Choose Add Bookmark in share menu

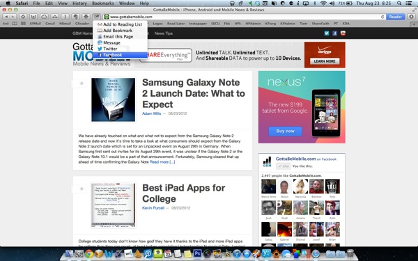click(120, 31)
